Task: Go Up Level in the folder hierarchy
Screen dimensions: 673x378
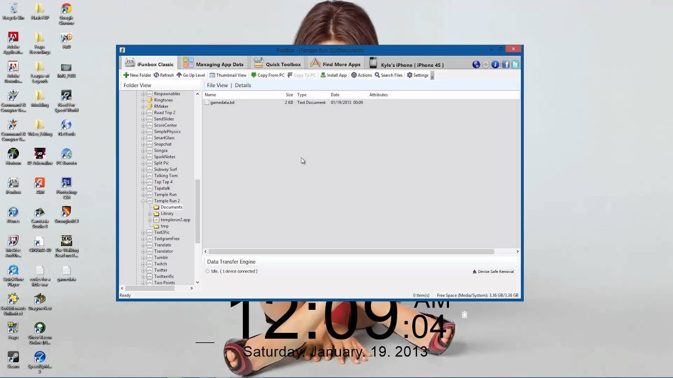Action: [x=190, y=75]
